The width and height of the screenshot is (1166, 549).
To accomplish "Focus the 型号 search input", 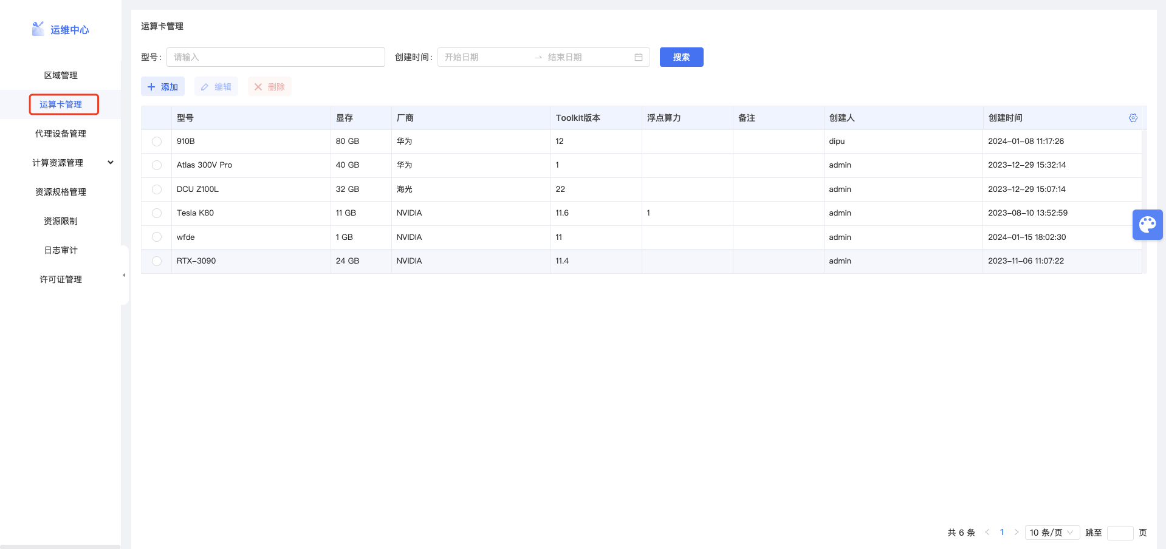I will [x=276, y=57].
